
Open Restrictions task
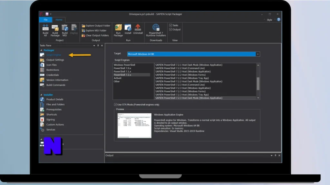coord(53,70)
